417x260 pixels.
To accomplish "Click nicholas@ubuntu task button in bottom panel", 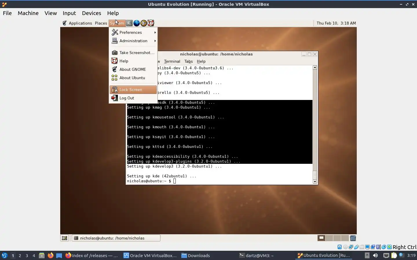I will tap(116, 238).
